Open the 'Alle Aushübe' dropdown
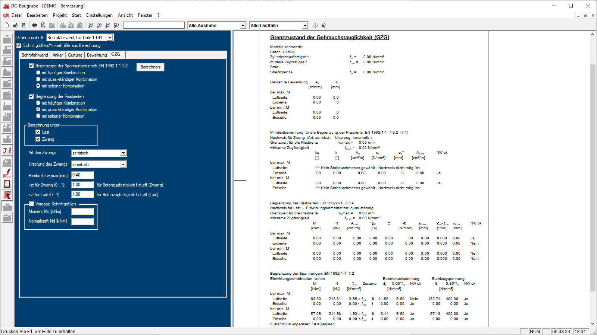 click(x=243, y=26)
